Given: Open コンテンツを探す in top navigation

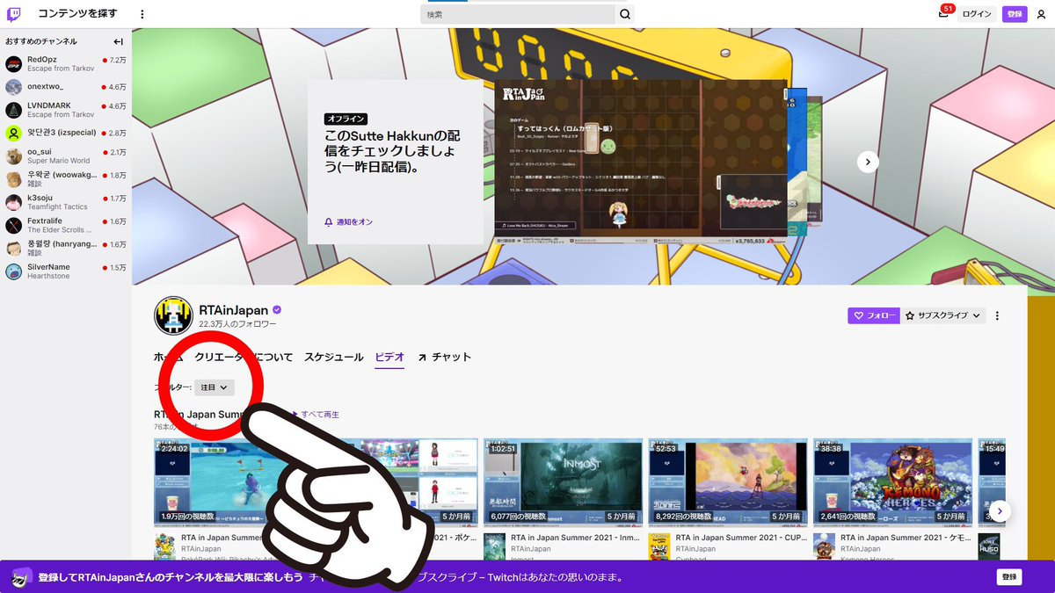Looking at the screenshot, I should coord(77,14).
